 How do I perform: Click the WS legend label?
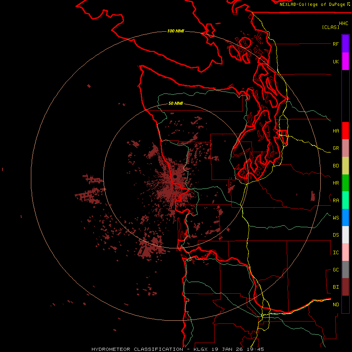point(336,218)
